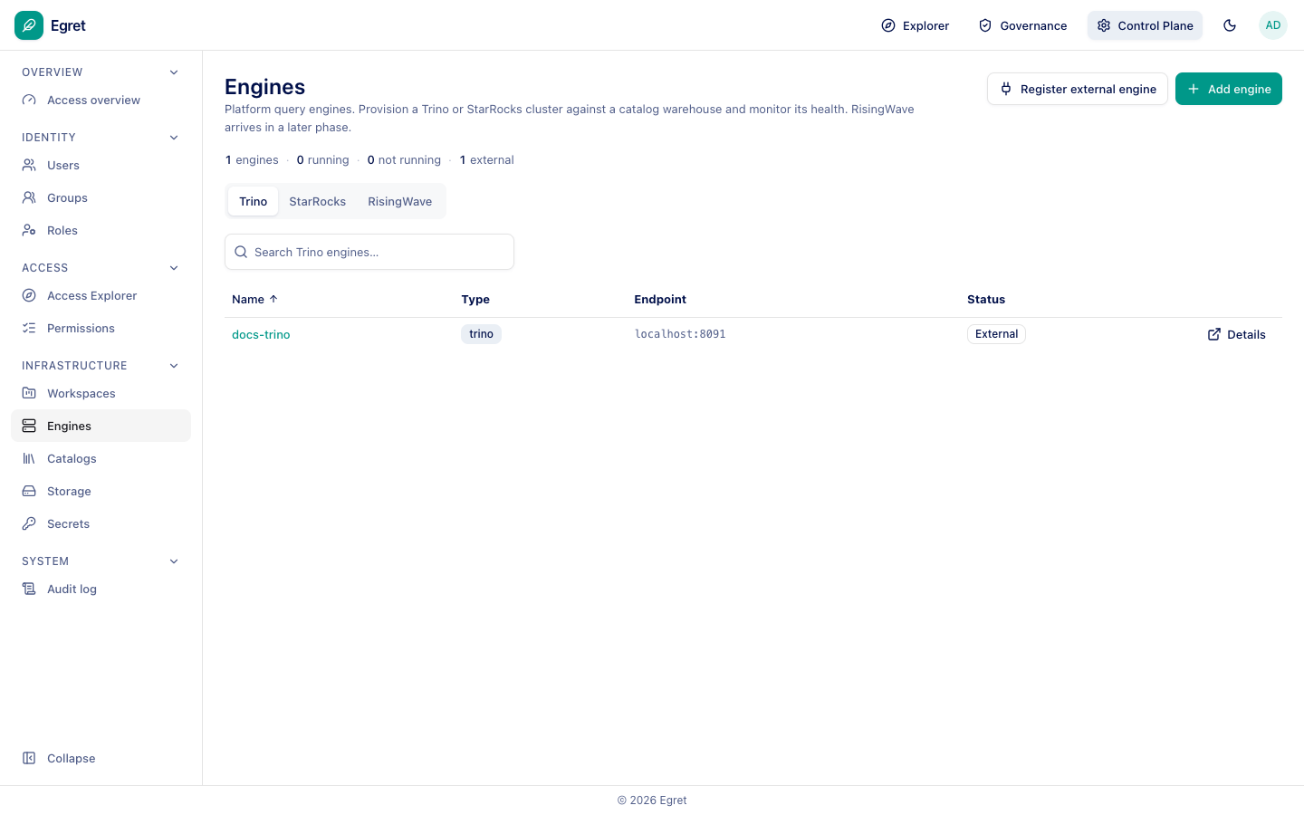Switch to the StarRocks tab

pyautogui.click(x=318, y=202)
